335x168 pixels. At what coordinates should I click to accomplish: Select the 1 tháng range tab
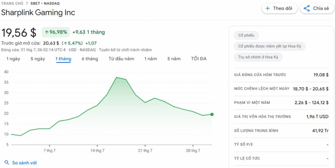coord(63,59)
